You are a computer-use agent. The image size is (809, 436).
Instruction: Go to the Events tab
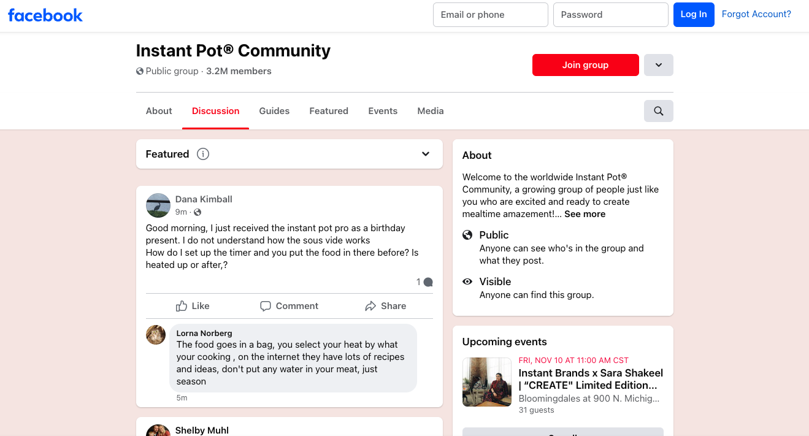[383, 111]
